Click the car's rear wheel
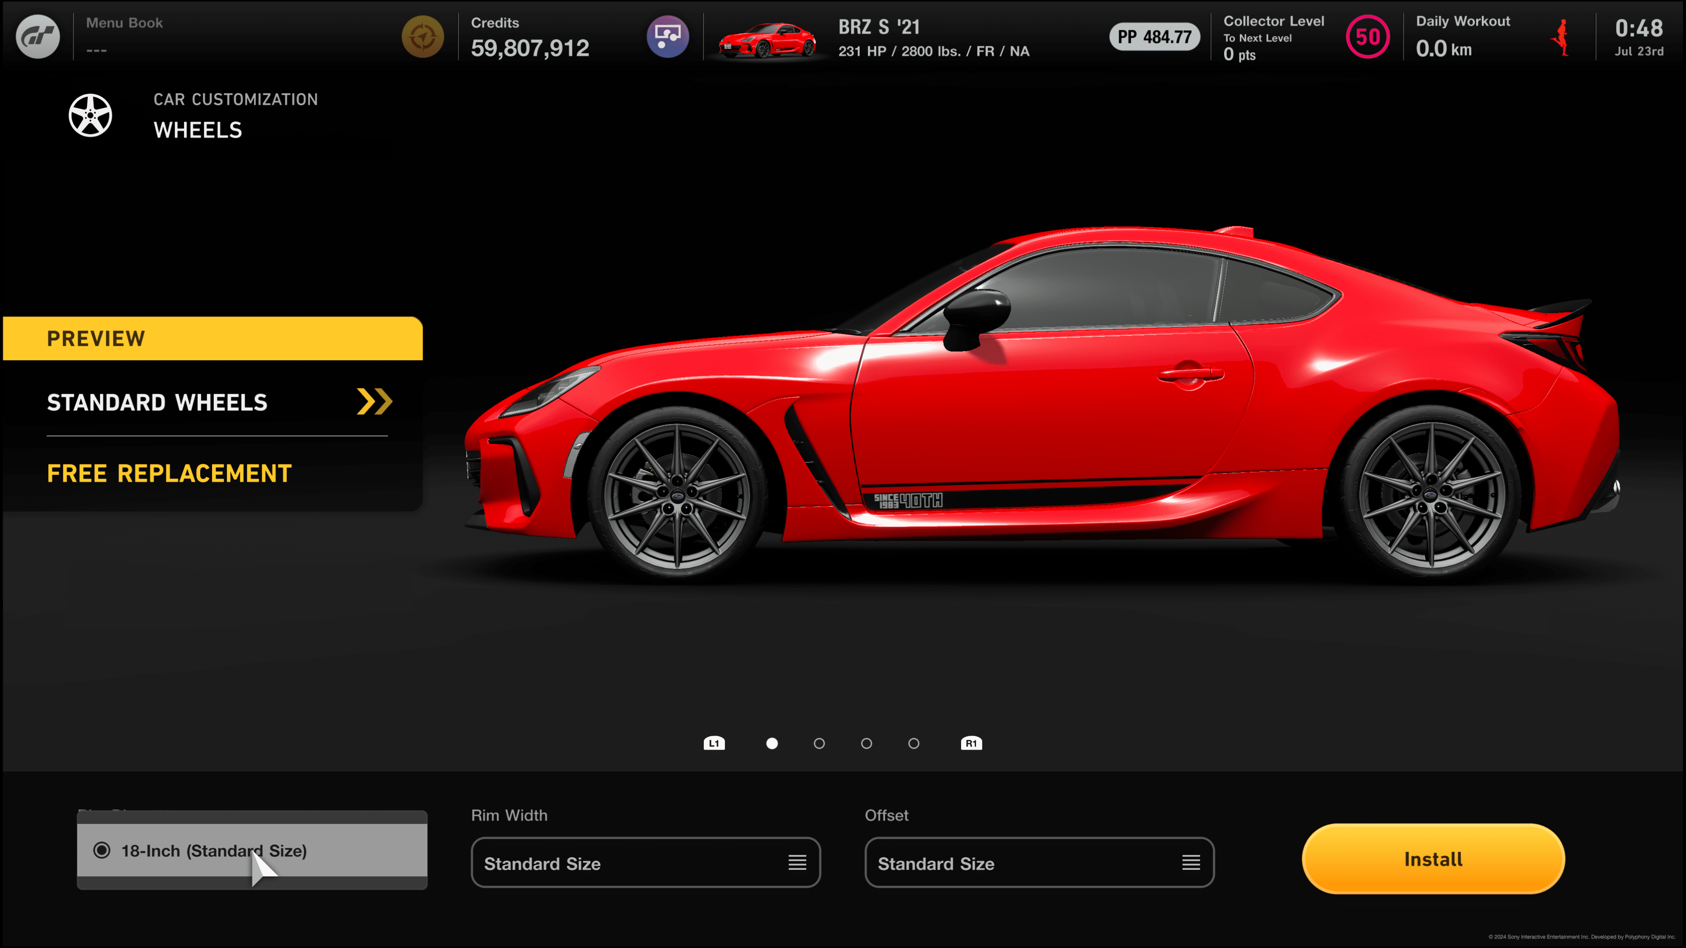Viewport: 1686px width, 948px height. point(1431,494)
